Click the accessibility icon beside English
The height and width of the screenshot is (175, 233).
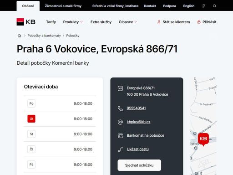(203, 6)
